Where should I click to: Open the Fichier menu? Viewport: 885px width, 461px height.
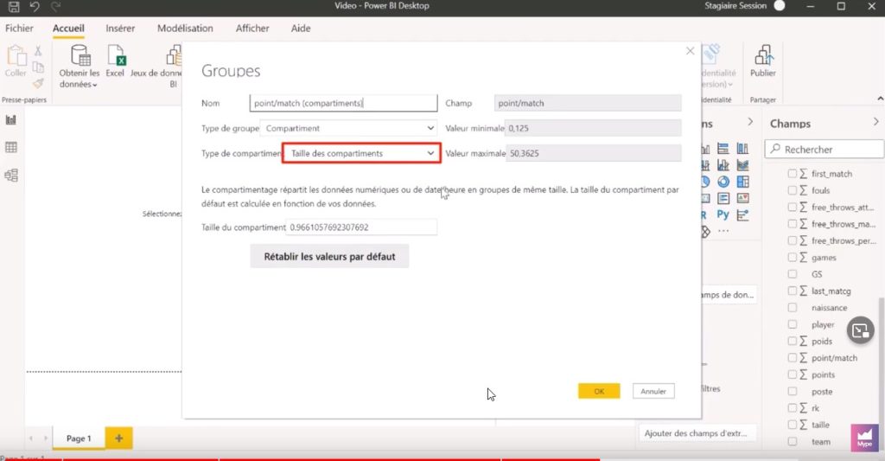tap(19, 29)
